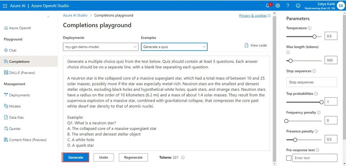Screen dimensions: 346x166
Task: Click the Temperature info icon
Action: tap(310, 28)
